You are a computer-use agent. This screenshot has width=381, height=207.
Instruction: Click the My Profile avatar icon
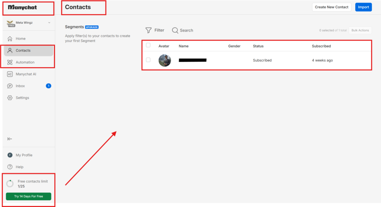coord(10,155)
